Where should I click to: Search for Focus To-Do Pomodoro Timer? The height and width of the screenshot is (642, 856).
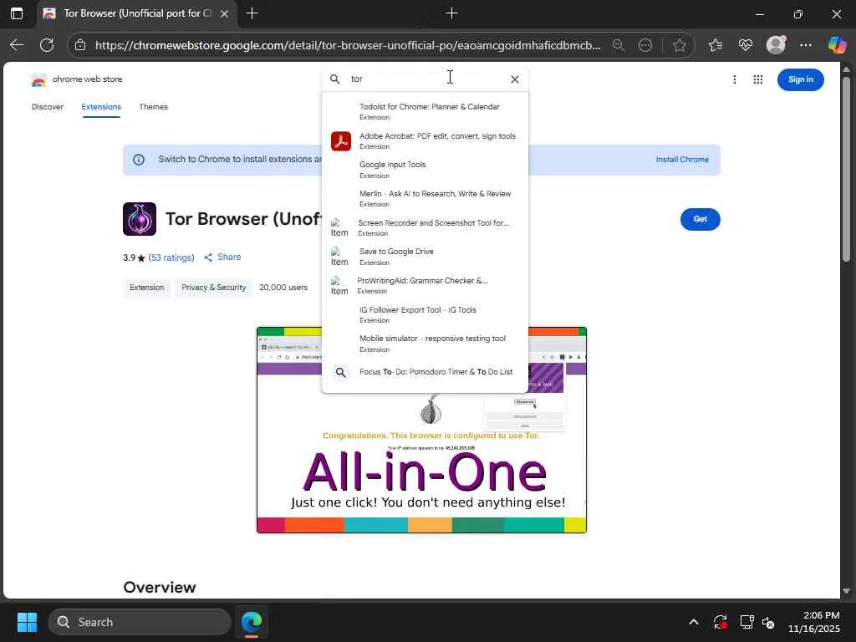425,372
